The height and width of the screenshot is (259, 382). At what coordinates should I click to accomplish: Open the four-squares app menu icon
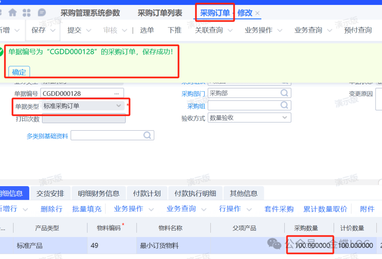pos(27,13)
